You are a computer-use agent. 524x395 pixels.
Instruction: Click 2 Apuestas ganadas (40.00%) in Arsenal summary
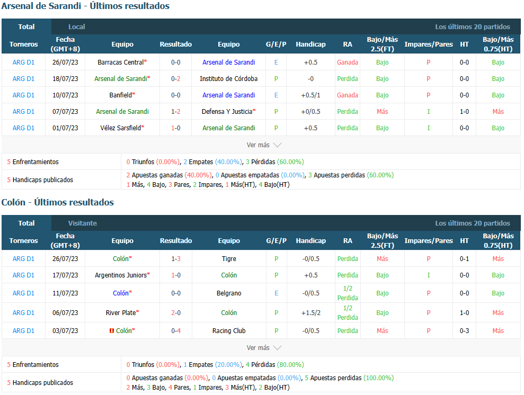(169, 175)
